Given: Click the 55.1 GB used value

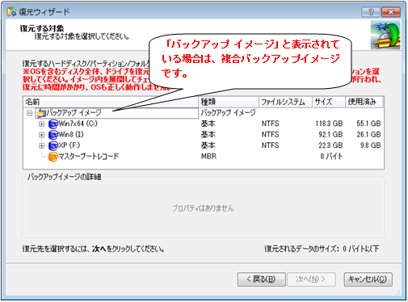Looking at the screenshot, I should 368,124.
